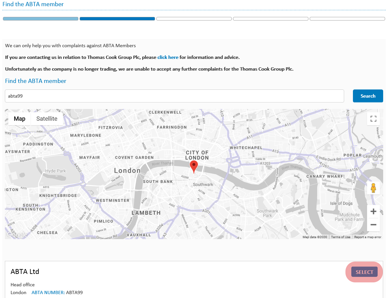The height and width of the screenshot is (298, 389).
Task: Click 'FARRINGDON' map label
Action: 172,127
